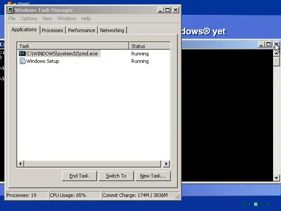Select the Windows Setup task name
Screen dimensions: 281x211
pyautogui.click(x=43, y=61)
